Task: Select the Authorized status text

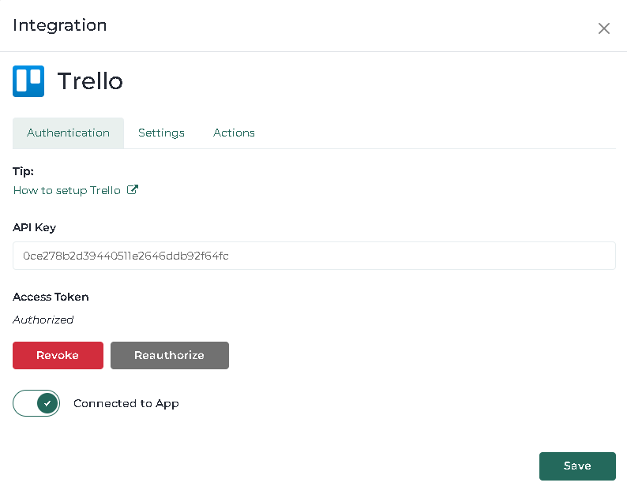Action: pyautogui.click(x=43, y=320)
